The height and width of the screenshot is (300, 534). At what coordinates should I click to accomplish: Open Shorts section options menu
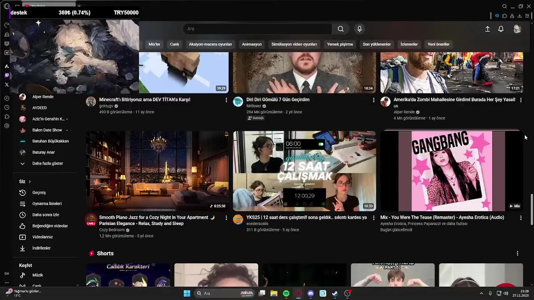click(x=517, y=253)
